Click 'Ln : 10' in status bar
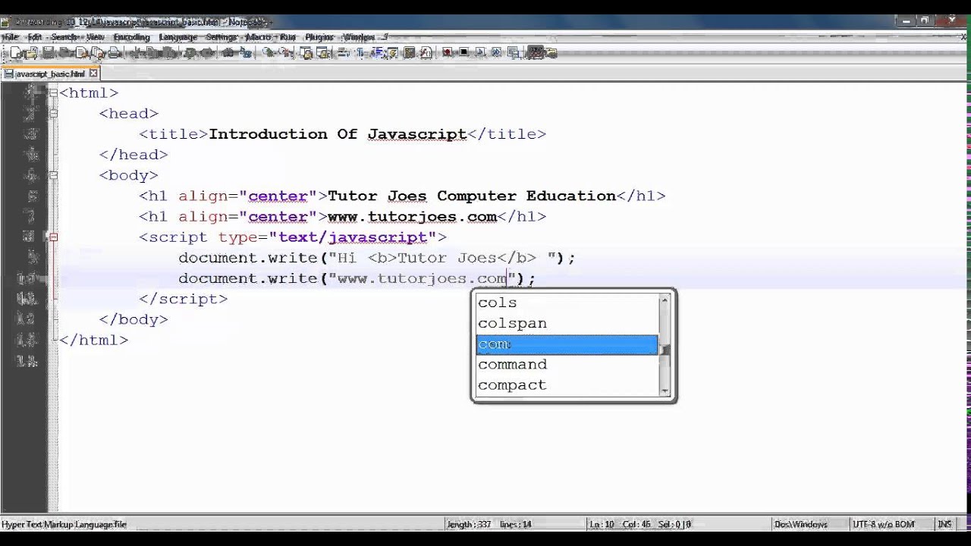Image resolution: width=971 pixels, height=546 pixels. pos(602,524)
